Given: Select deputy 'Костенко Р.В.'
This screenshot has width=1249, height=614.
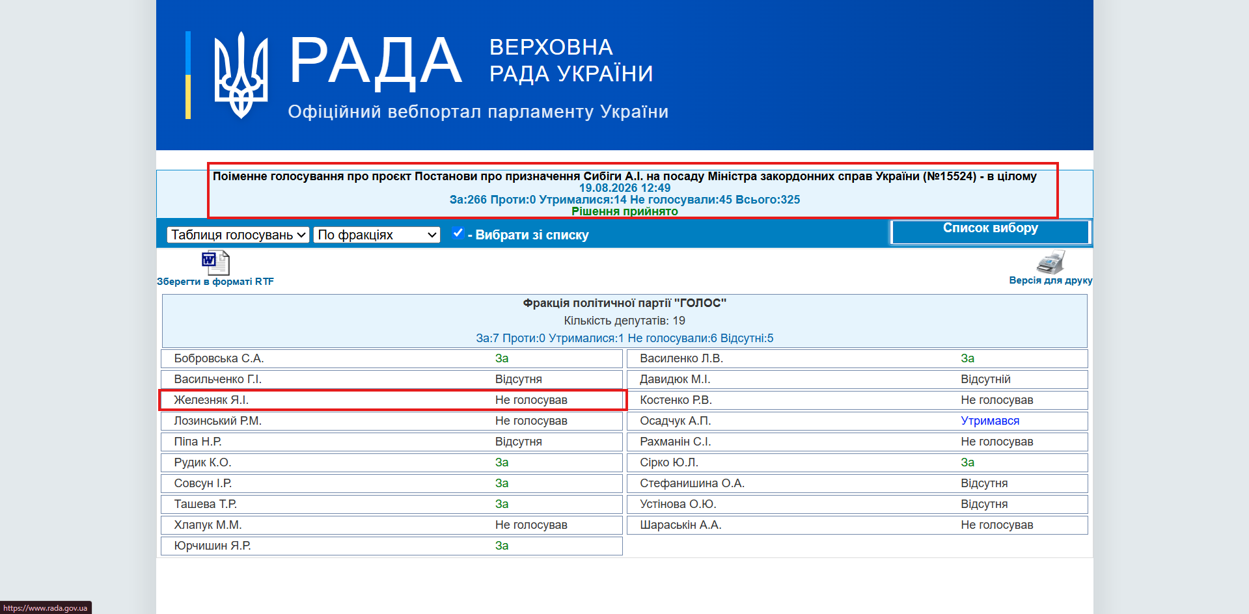Looking at the screenshot, I should pos(676,400).
